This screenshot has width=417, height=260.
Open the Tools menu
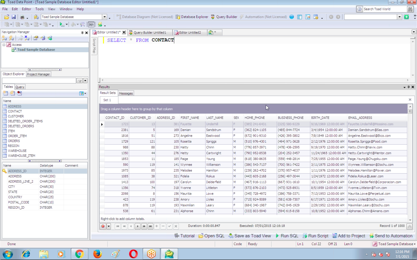[39, 9]
